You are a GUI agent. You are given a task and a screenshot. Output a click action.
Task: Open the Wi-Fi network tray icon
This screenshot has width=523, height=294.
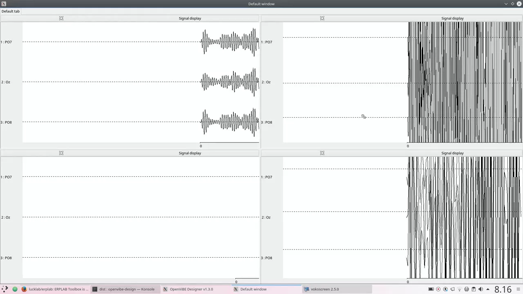pyautogui.click(x=460, y=289)
